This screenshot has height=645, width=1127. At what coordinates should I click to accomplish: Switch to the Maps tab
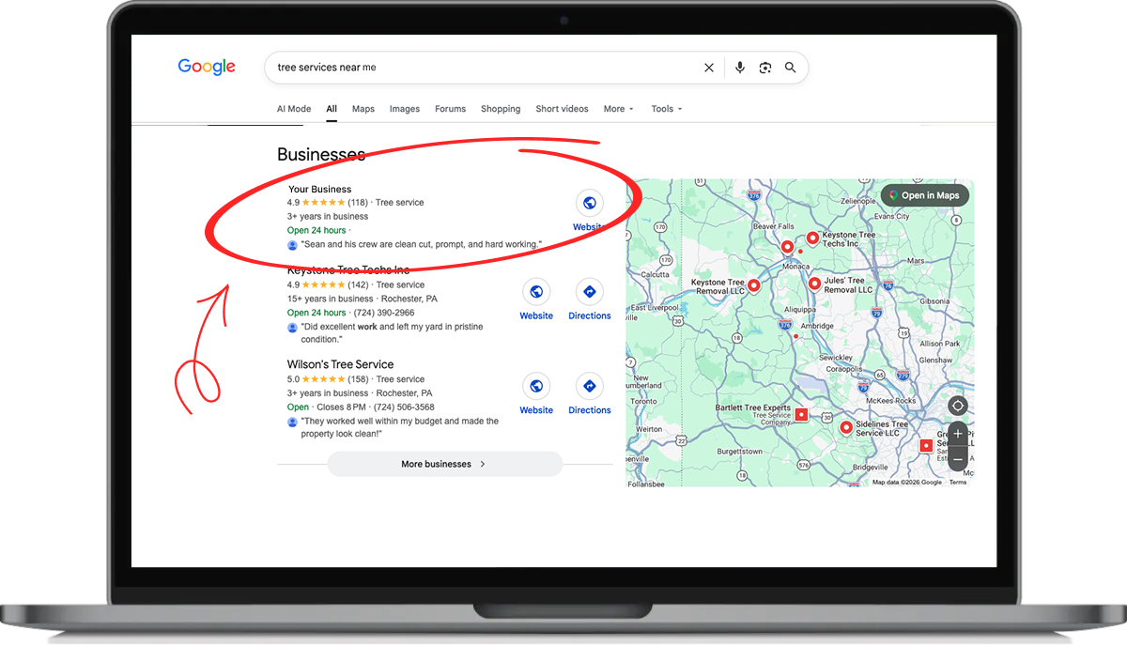click(363, 109)
